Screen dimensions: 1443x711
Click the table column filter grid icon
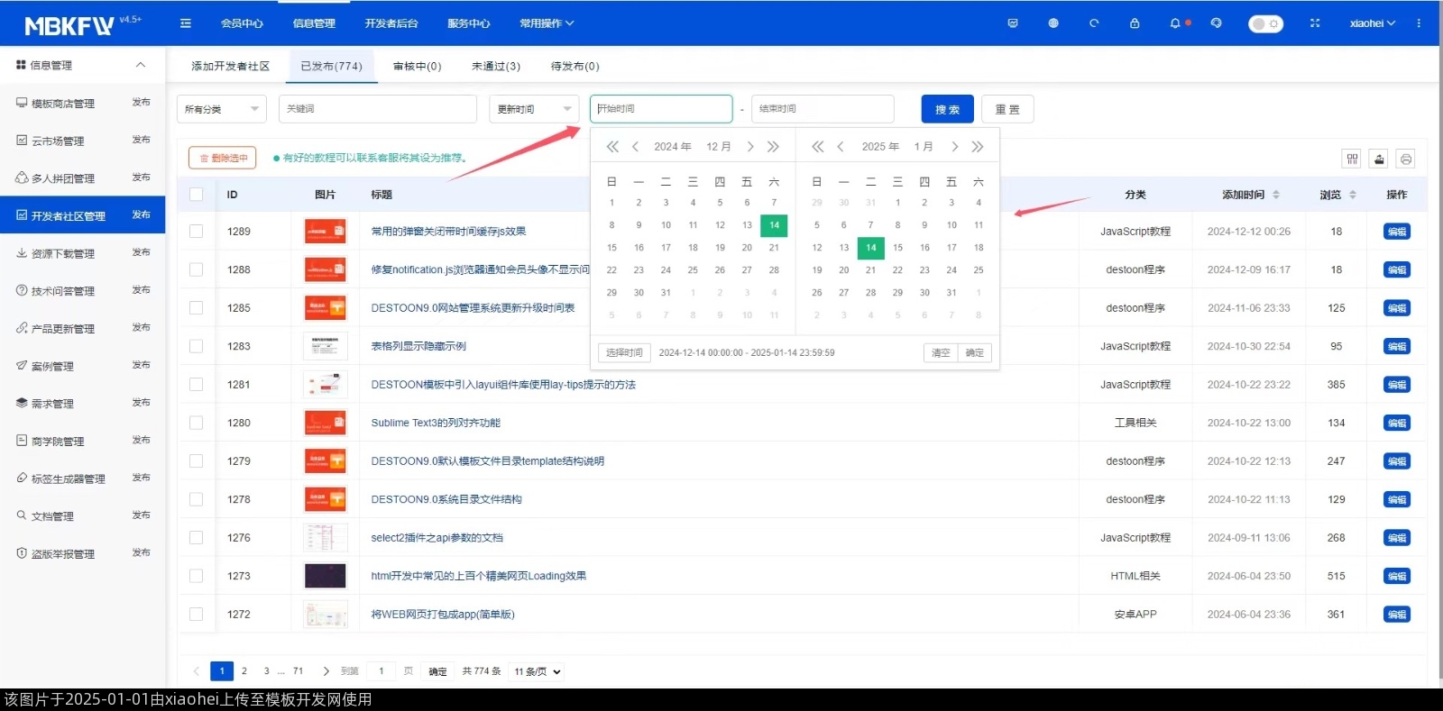(1352, 159)
